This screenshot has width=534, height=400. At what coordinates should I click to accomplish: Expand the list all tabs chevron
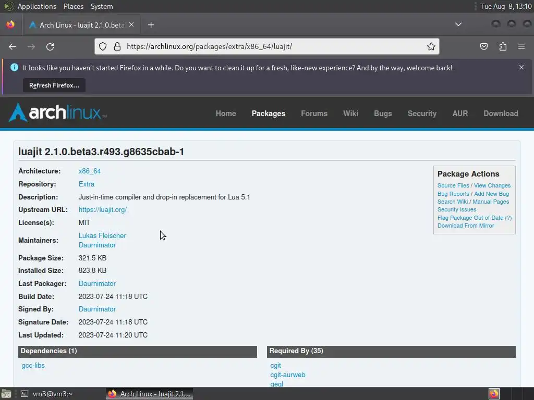pos(458,24)
